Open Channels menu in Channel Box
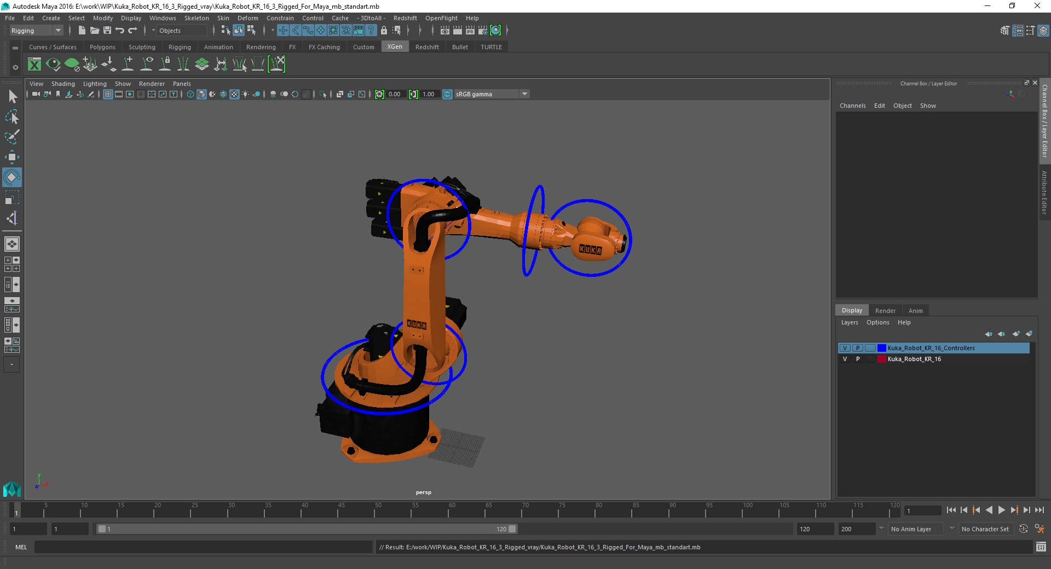This screenshot has width=1051, height=569. pyautogui.click(x=853, y=106)
